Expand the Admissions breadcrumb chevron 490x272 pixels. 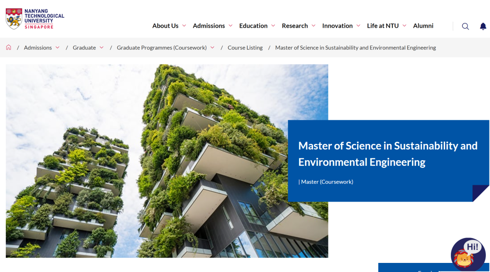click(58, 48)
